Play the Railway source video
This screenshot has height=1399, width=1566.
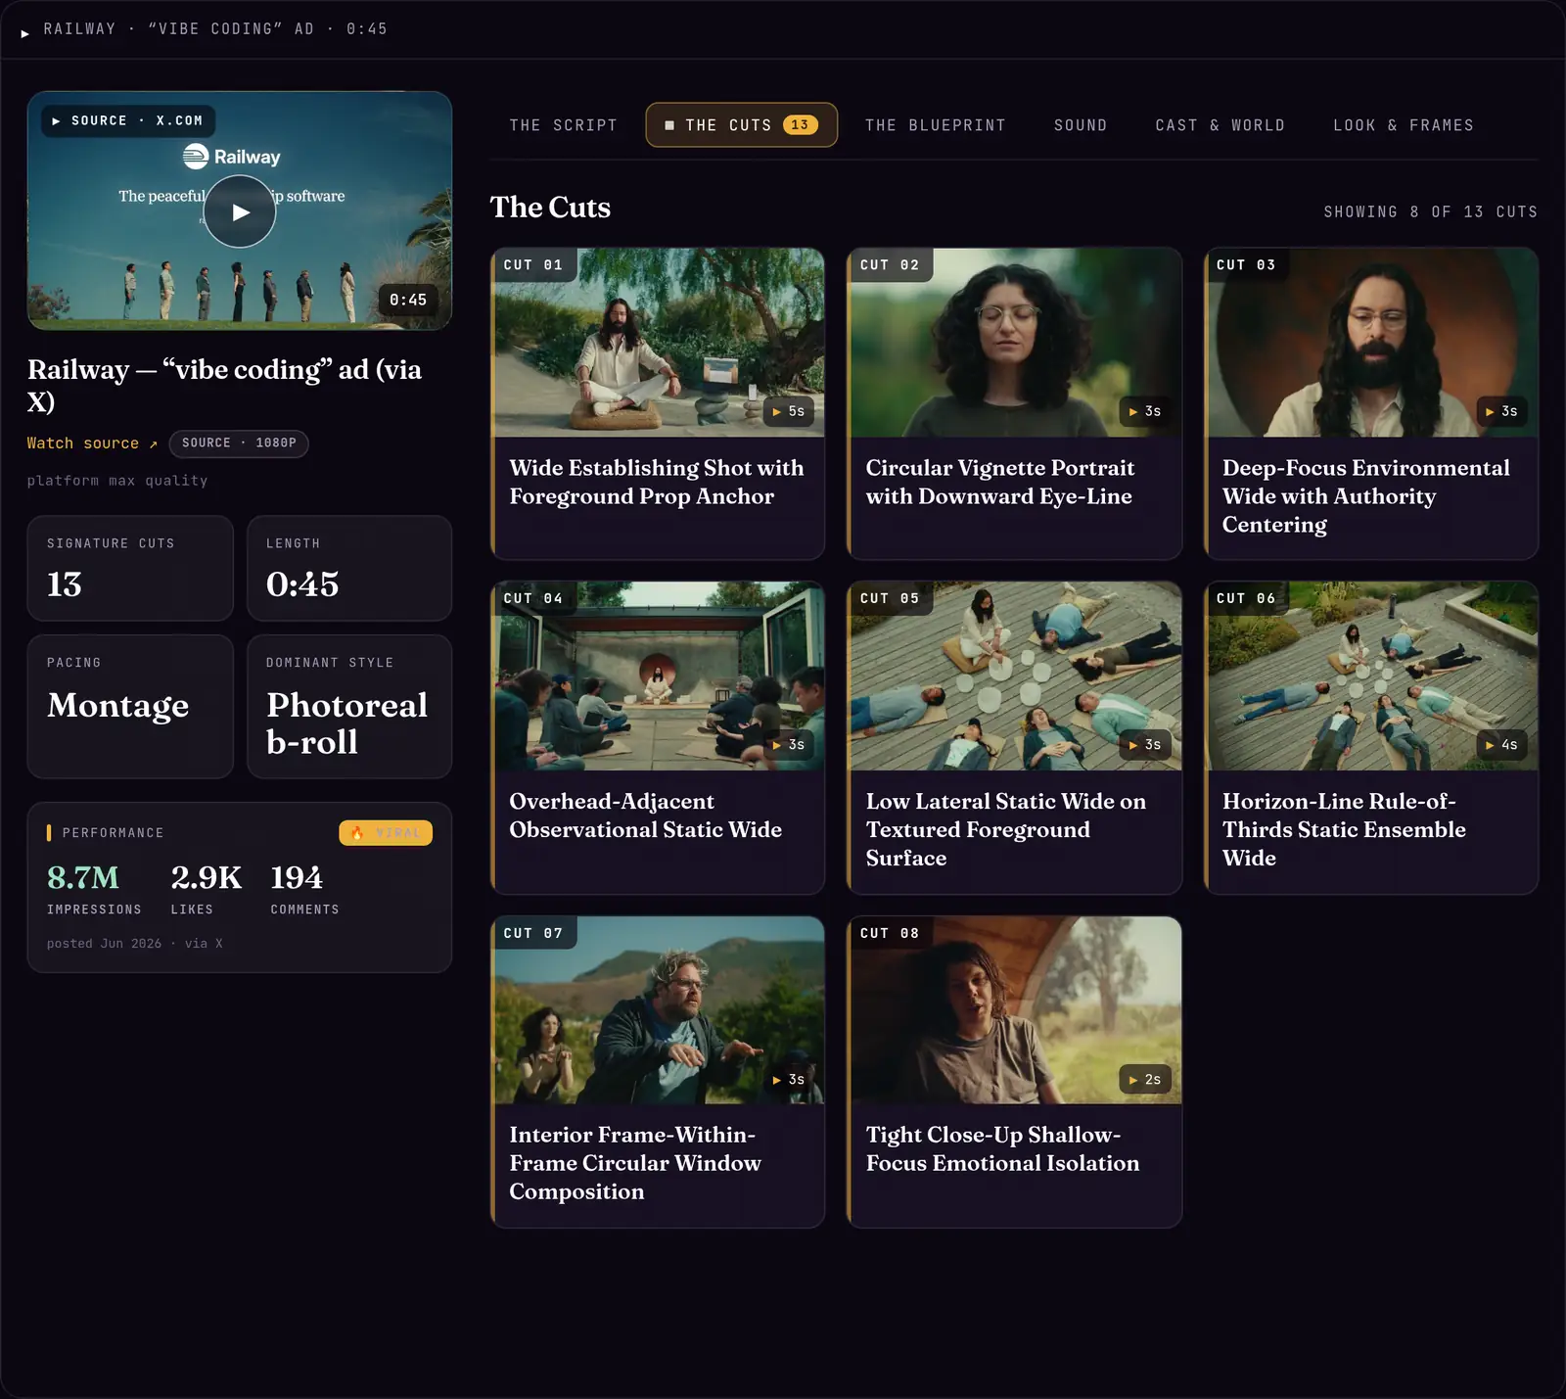click(x=240, y=211)
